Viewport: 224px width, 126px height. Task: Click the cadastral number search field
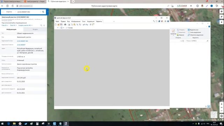pos(29,12)
